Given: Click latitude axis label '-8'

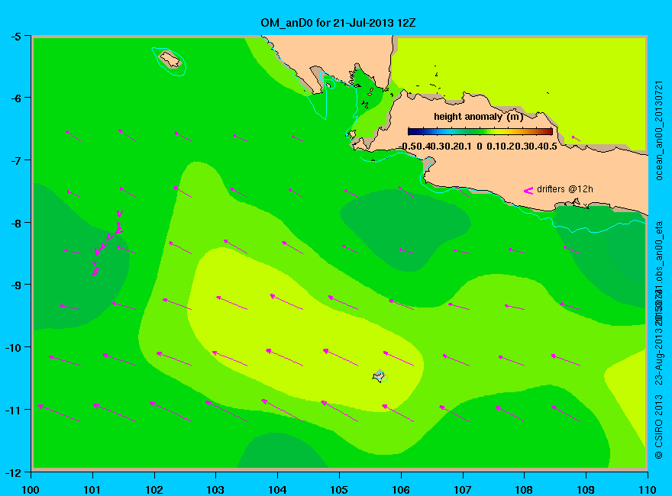Looking at the screenshot, I should (x=15, y=223).
